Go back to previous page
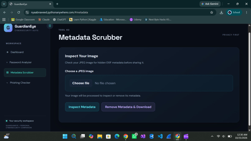Viewport: 251px width, 141px height. coord(4,12)
